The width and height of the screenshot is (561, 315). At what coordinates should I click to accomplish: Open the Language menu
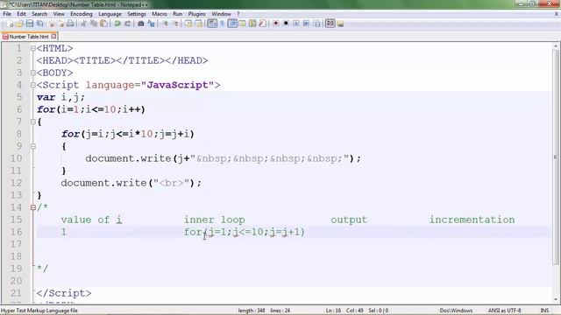pyautogui.click(x=110, y=14)
